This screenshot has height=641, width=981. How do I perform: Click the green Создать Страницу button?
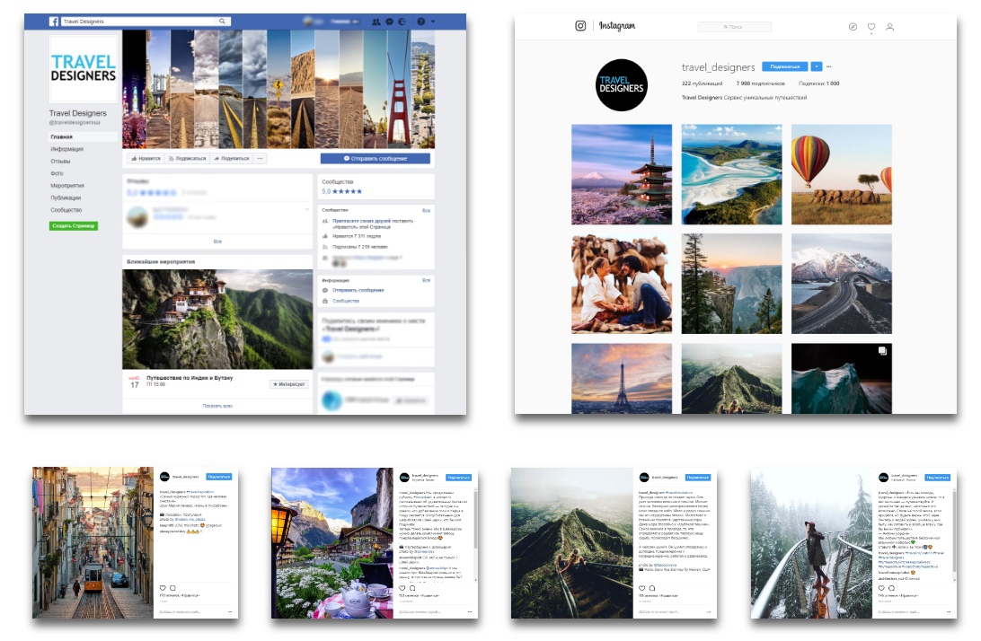(74, 225)
